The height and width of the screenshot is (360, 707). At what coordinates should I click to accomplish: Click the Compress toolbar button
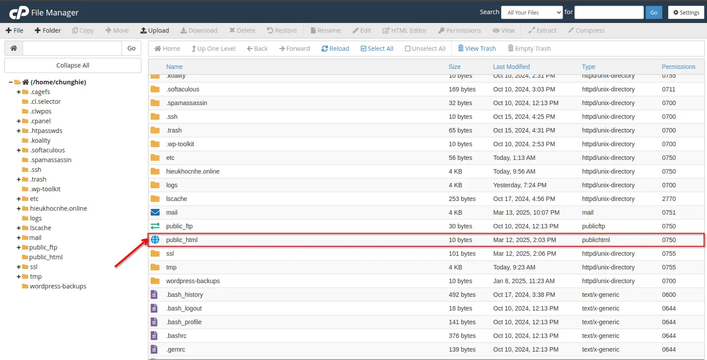pos(586,30)
